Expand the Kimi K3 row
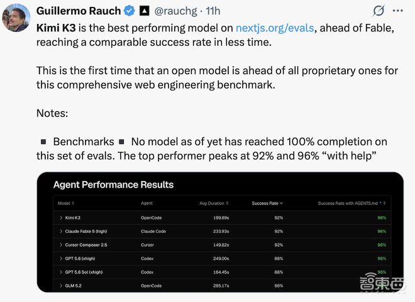This screenshot has height=302, width=415. point(61,218)
